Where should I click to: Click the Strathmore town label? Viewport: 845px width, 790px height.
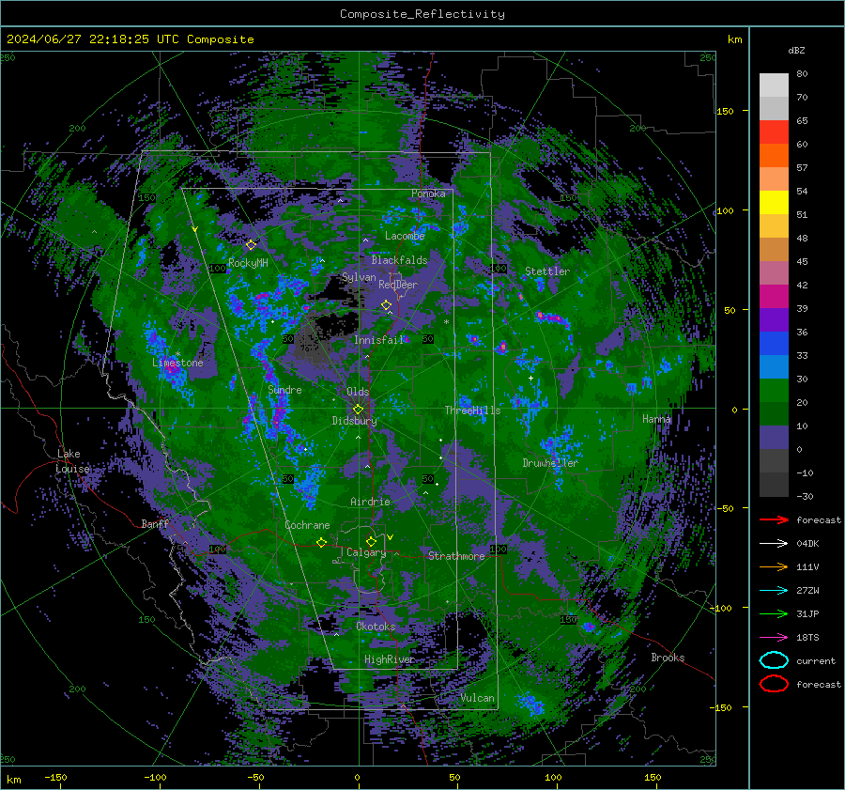(456, 556)
